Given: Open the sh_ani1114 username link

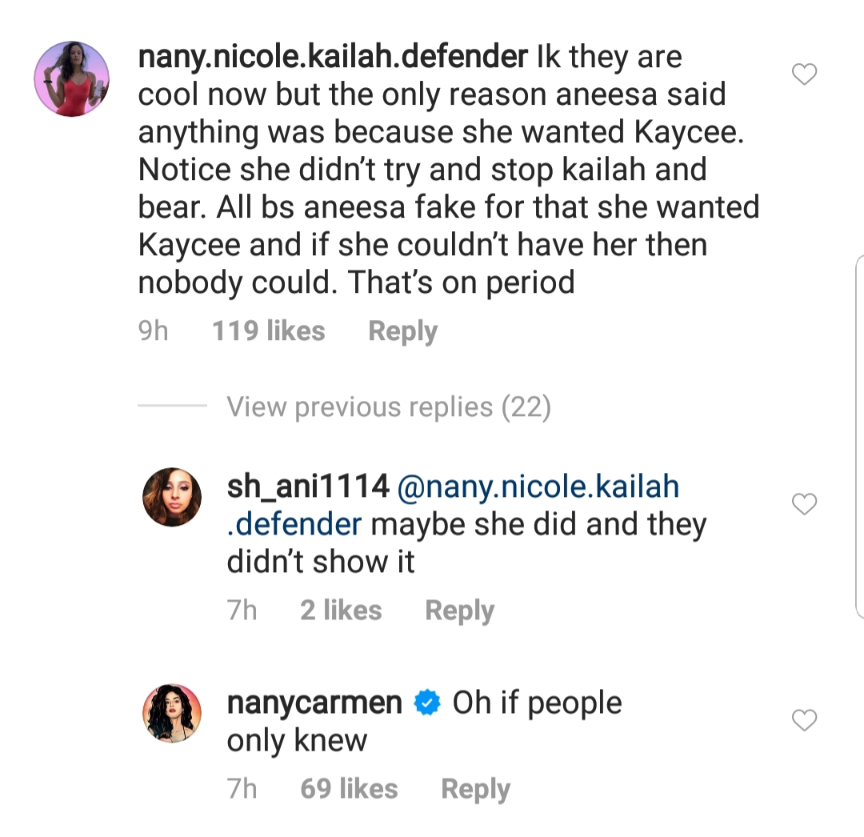Looking at the screenshot, I should click(x=308, y=487).
